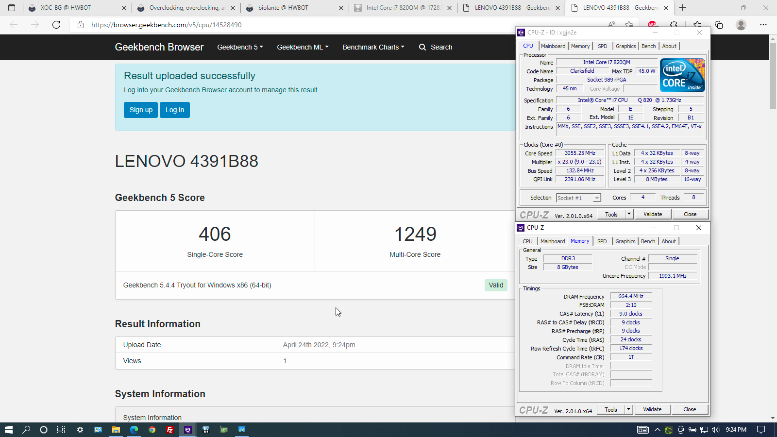
Task: Open the browser extensions puzzle icon
Action: click(x=674, y=25)
